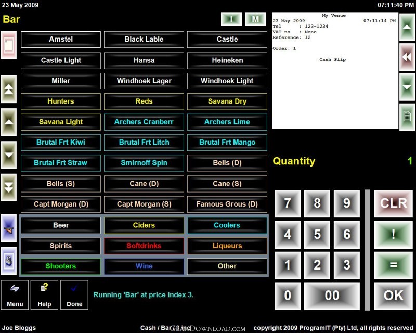Click the blank page icon on the left sidebar
416x333 pixels.
pos(9,45)
